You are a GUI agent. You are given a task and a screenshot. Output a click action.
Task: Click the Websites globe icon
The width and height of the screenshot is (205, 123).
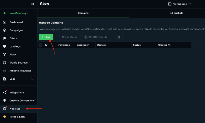coord(5,109)
